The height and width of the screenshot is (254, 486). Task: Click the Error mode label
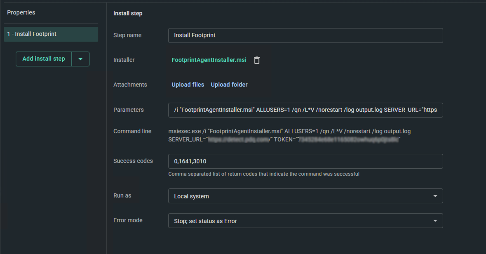tap(128, 221)
